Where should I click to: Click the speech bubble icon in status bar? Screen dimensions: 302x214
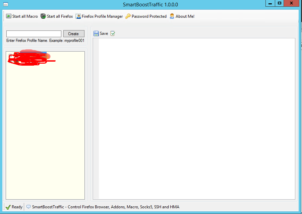28,207
